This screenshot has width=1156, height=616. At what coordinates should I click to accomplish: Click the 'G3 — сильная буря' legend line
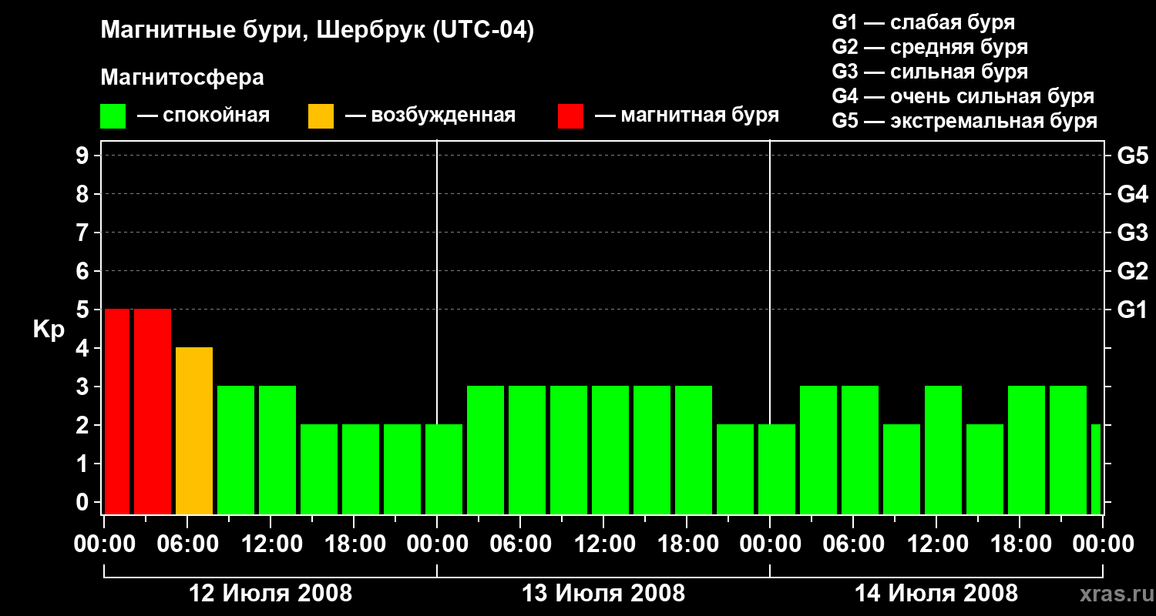[929, 72]
